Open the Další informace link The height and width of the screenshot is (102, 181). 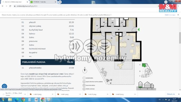click(170, 15)
